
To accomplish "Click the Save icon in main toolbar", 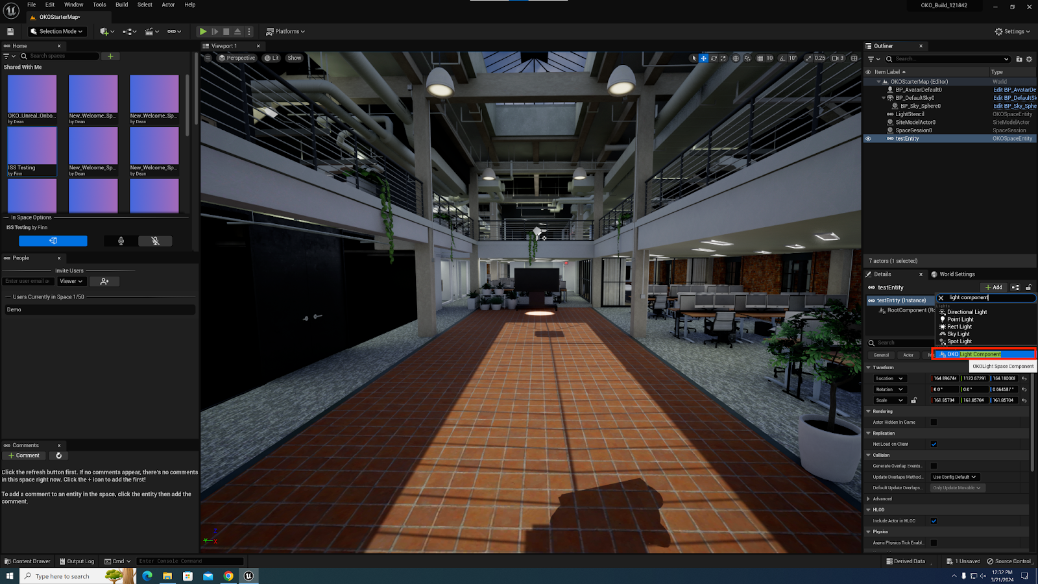I will pos(10,31).
